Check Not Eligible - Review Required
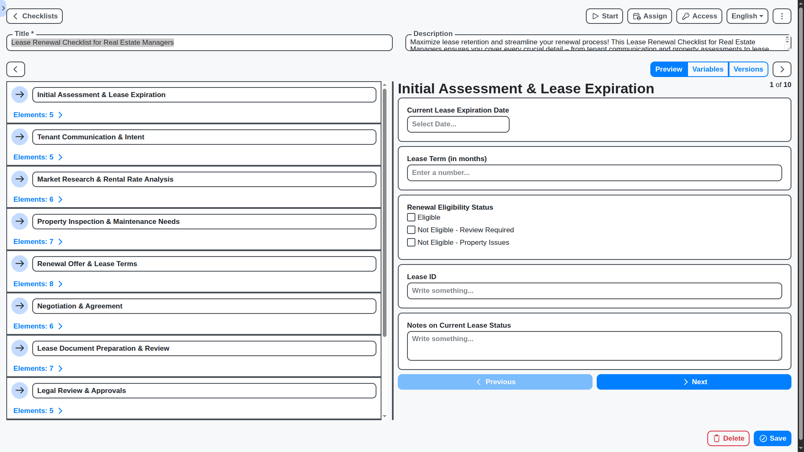The width and height of the screenshot is (804, 452). click(411, 230)
